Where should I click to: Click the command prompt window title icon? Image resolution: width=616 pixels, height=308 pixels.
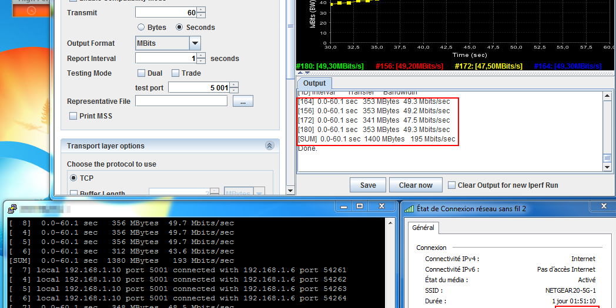click(x=11, y=208)
